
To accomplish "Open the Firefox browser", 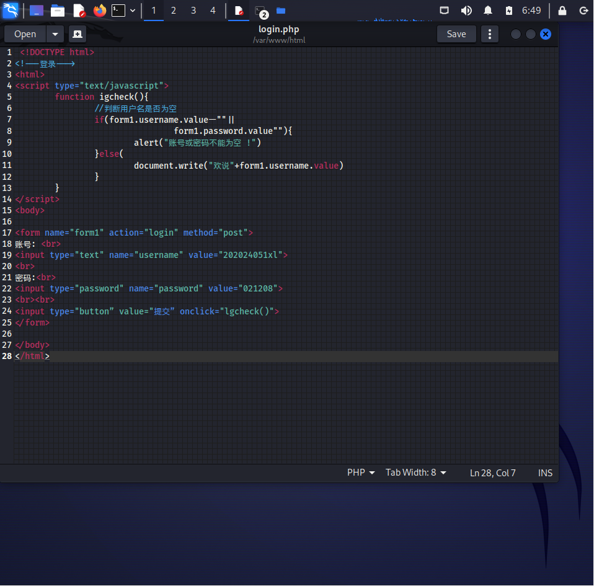I will click(100, 11).
